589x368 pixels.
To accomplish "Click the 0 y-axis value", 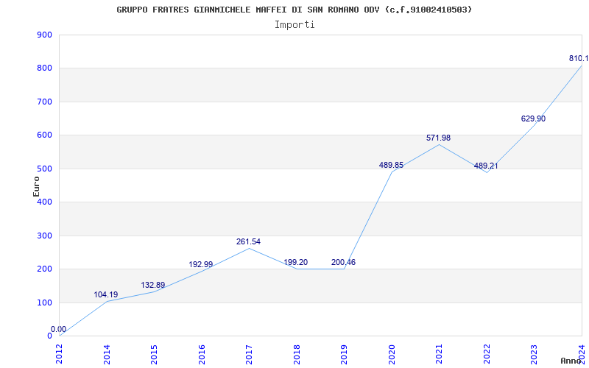I will [49, 336].
